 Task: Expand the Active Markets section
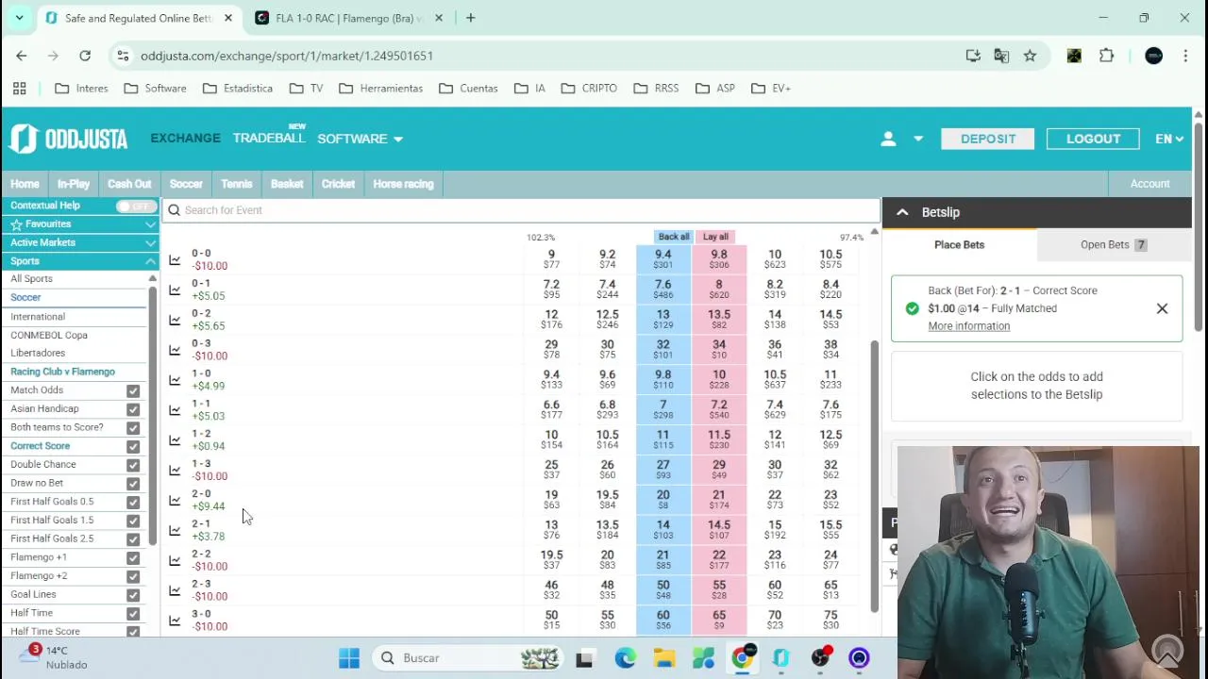coord(150,243)
